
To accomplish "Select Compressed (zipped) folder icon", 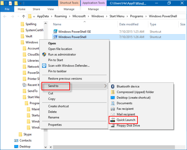I will (113, 92).
